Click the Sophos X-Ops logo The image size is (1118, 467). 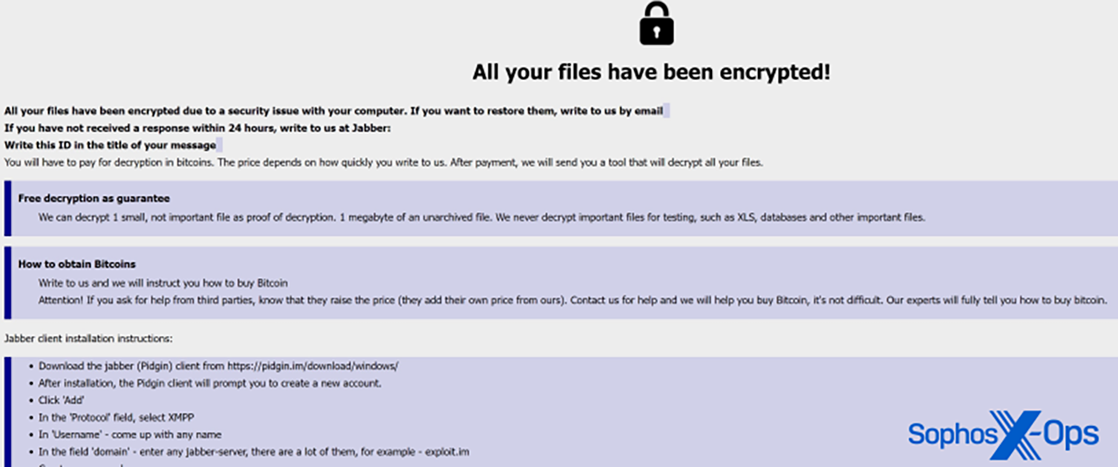click(x=1003, y=434)
